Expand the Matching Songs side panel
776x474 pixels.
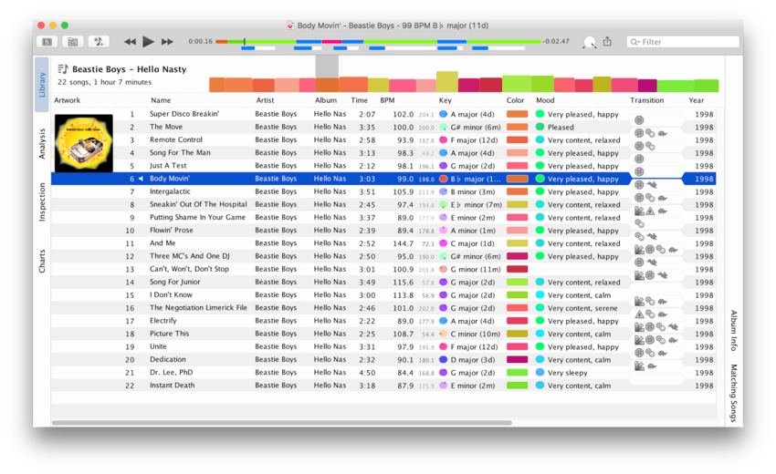[734, 394]
